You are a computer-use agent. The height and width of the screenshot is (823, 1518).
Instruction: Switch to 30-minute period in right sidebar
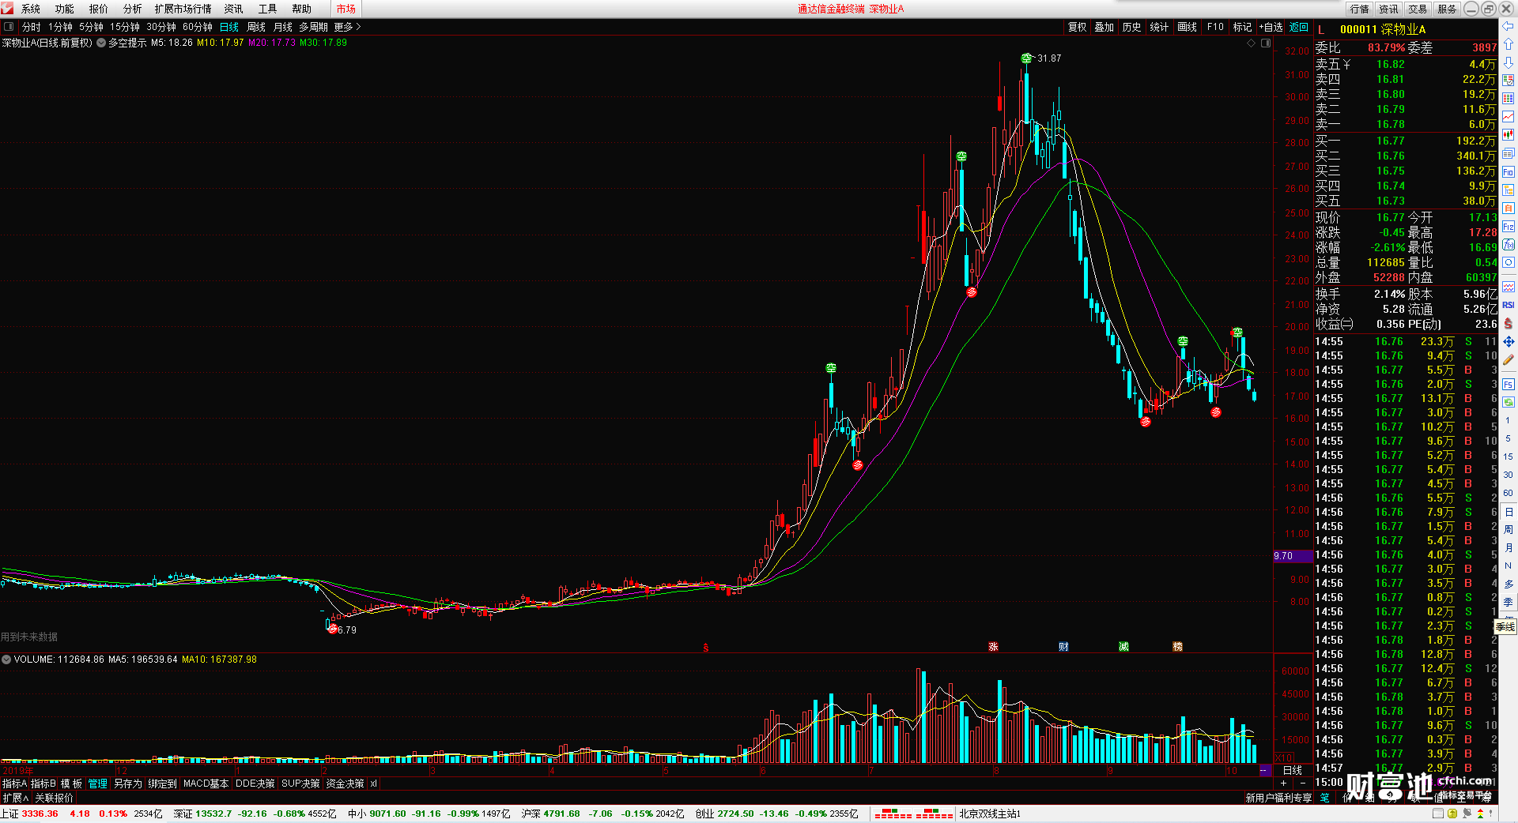[1508, 475]
